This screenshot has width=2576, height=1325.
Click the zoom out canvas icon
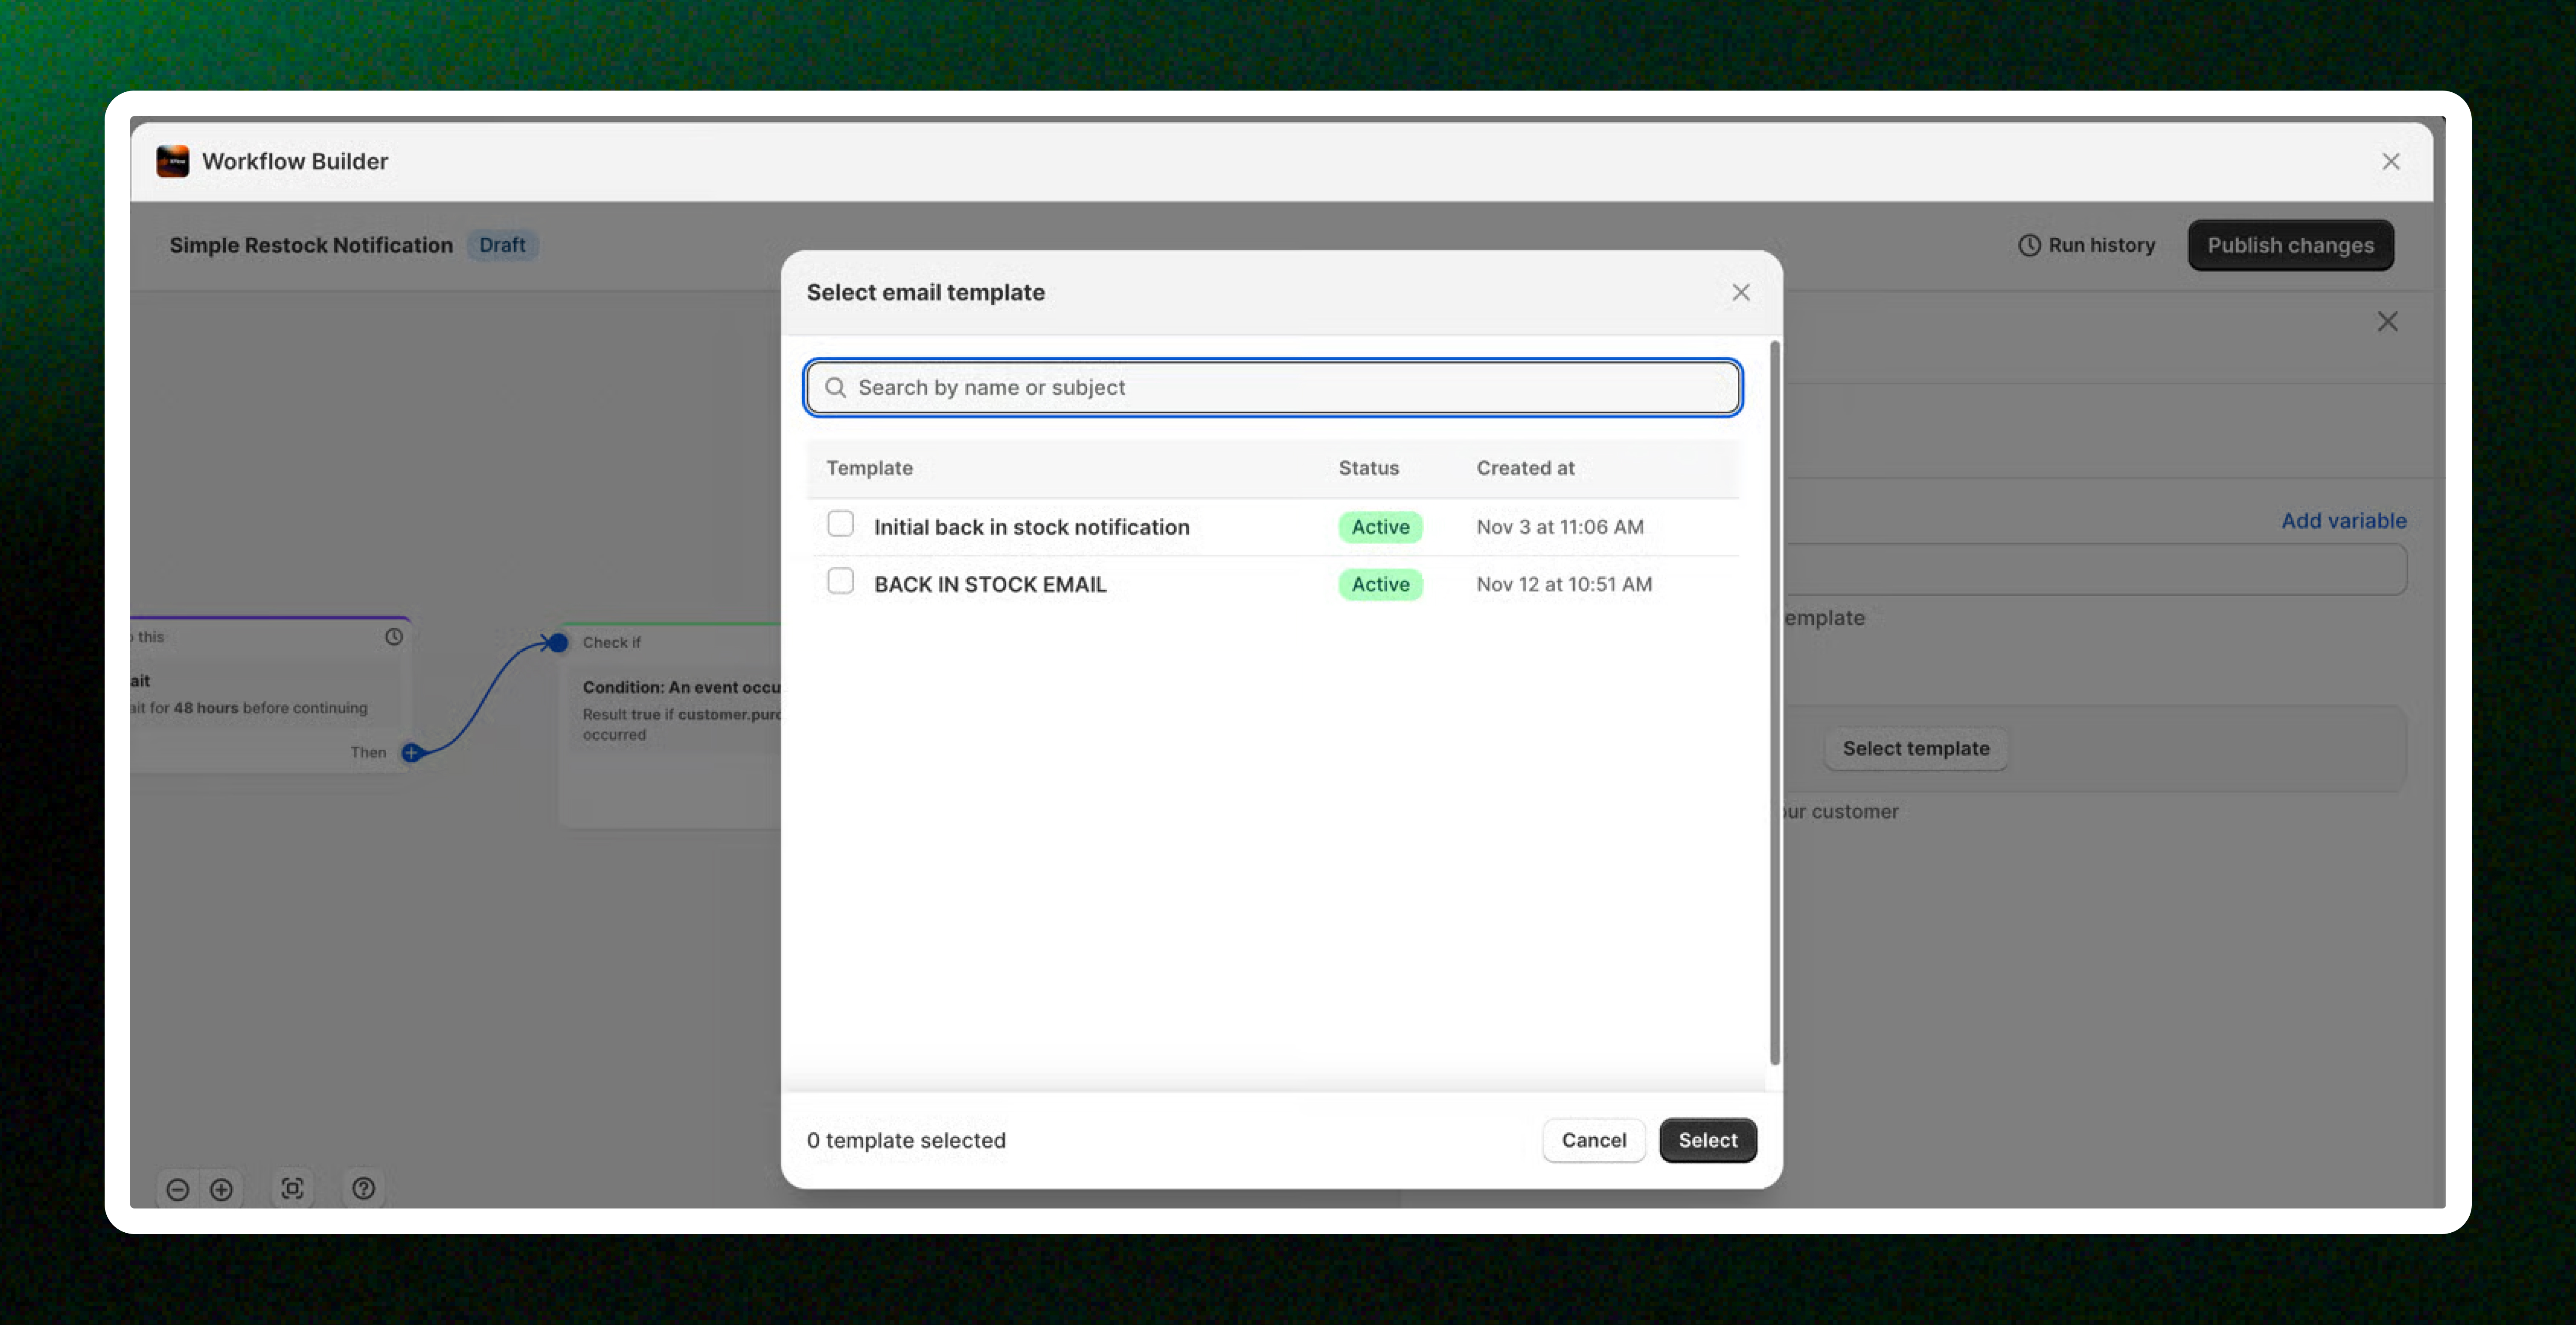pyautogui.click(x=178, y=1189)
